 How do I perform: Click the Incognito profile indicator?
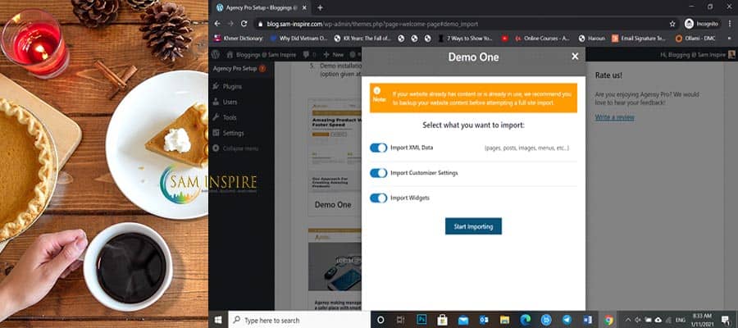click(x=702, y=24)
